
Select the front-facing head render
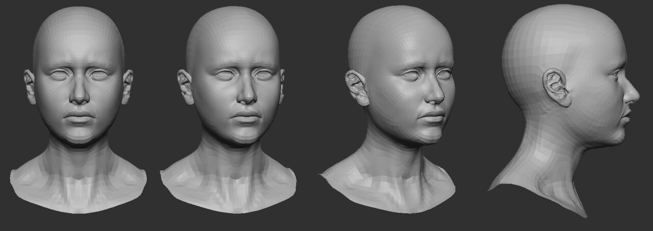point(79,110)
